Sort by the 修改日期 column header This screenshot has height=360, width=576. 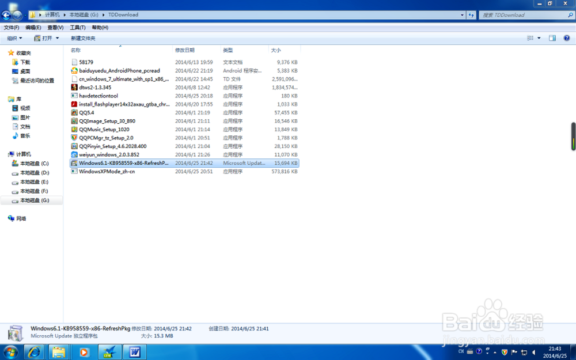[x=196, y=50]
